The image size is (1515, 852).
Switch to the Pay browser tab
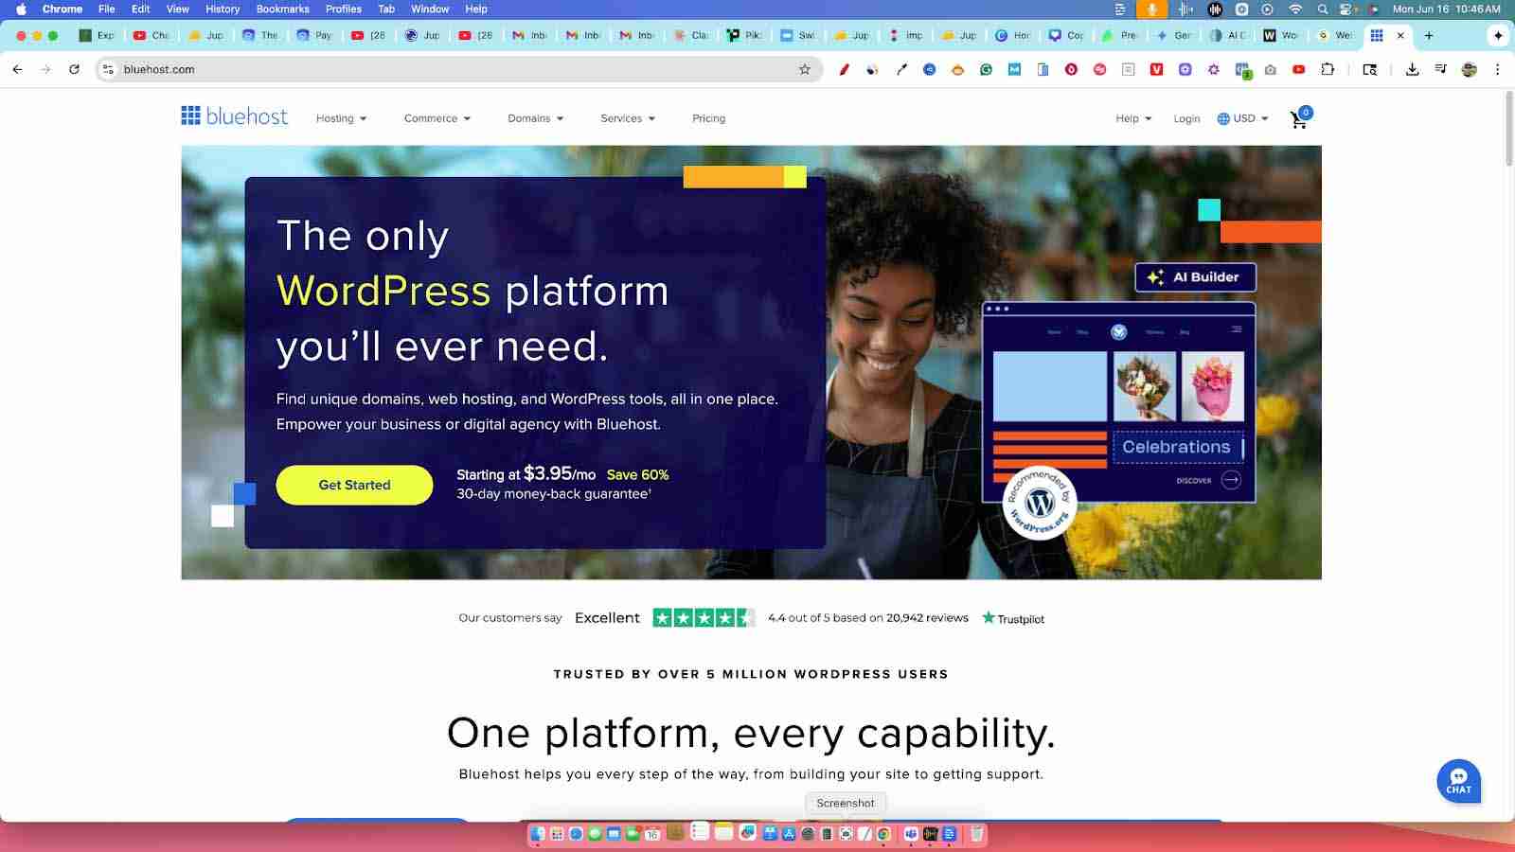coord(315,35)
